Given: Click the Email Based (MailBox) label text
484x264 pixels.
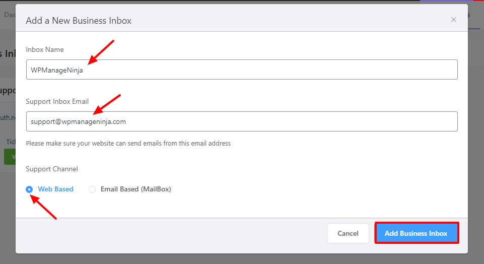Looking at the screenshot, I should (x=136, y=189).
